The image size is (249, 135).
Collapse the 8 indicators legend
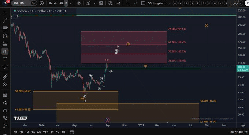pos(16,16)
